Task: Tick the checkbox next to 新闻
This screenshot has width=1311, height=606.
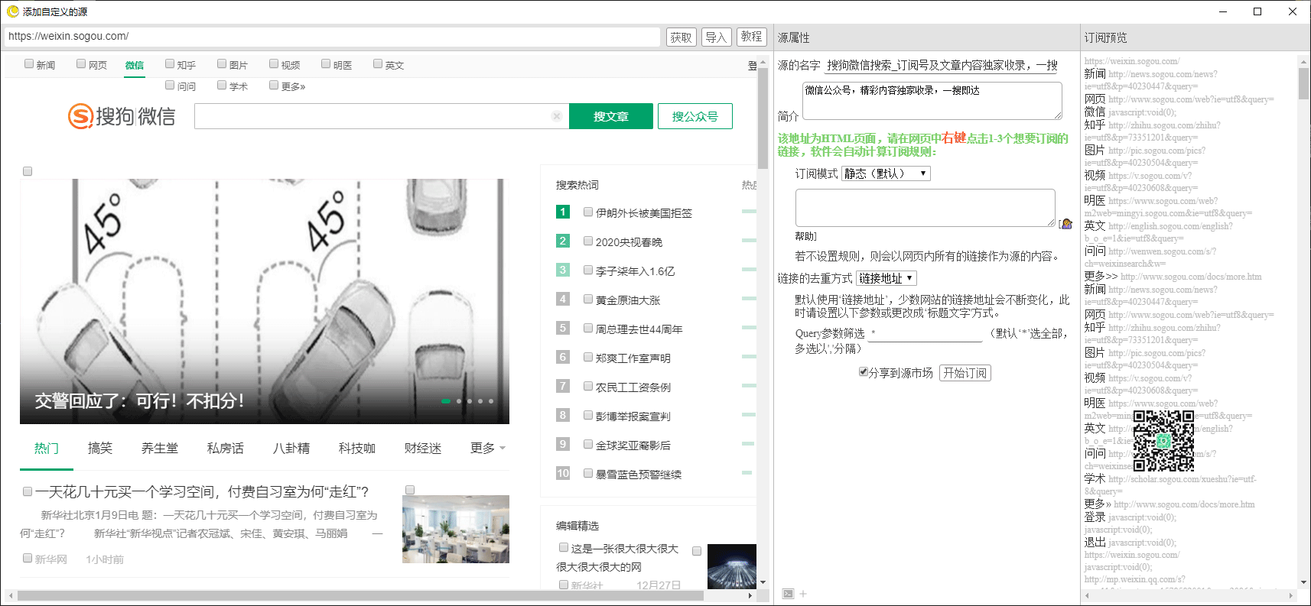Action: coord(29,64)
